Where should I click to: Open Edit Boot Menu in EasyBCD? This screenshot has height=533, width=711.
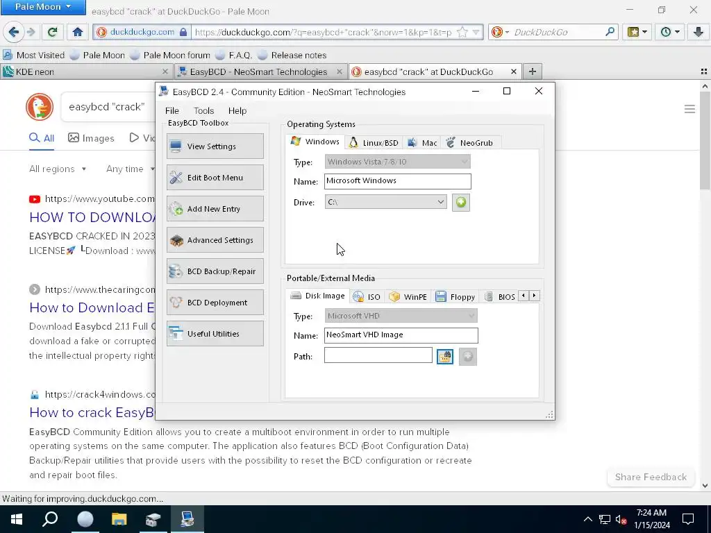[x=215, y=177]
